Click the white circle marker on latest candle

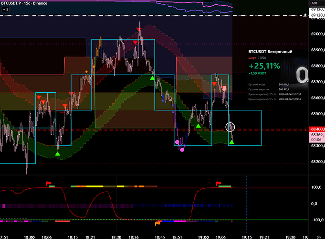click(x=231, y=127)
